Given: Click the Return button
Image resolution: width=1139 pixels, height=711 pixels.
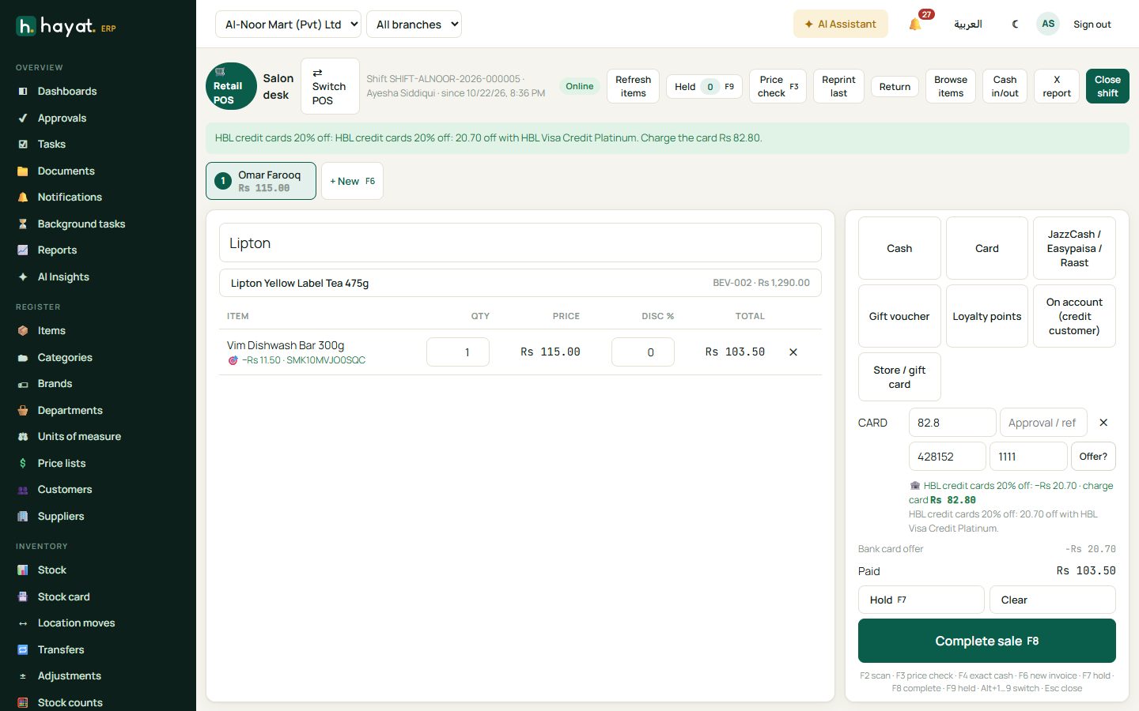Looking at the screenshot, I should pyautogui.click(x=895, y=87).
